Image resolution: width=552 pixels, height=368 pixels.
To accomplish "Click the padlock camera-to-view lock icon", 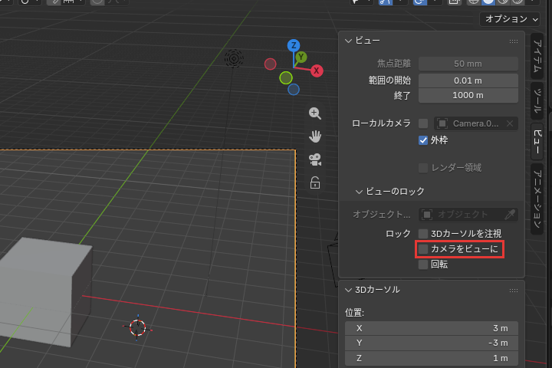I will pyautogui.click(x=315, y=183).
